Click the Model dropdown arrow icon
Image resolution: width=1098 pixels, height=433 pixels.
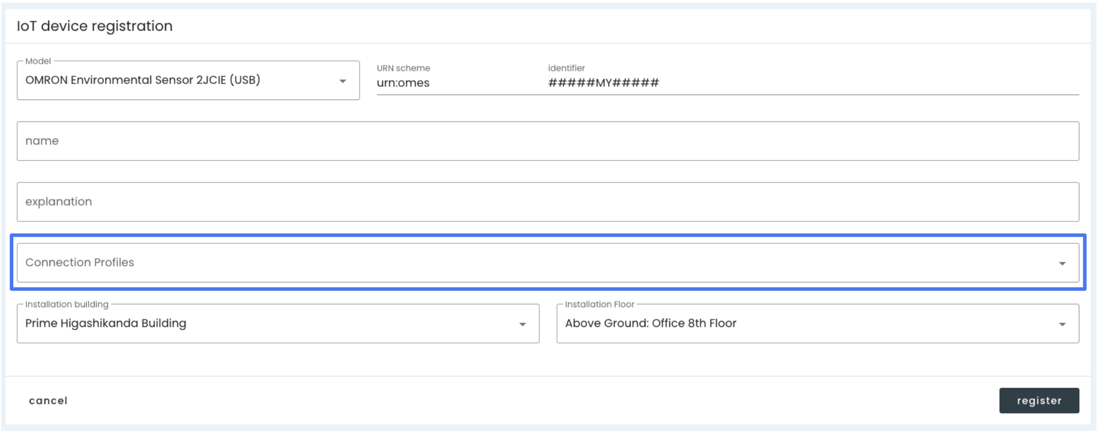[343, 81]
